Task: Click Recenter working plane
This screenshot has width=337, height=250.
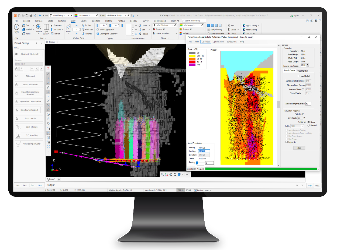Action: (87, 34)
